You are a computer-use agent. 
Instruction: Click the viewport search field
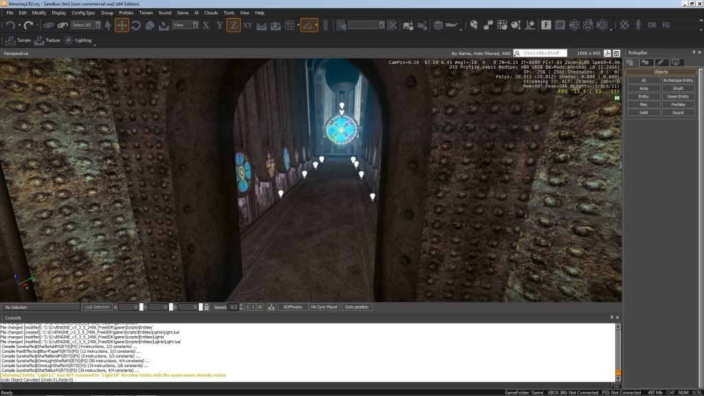(x=540, y=53)
